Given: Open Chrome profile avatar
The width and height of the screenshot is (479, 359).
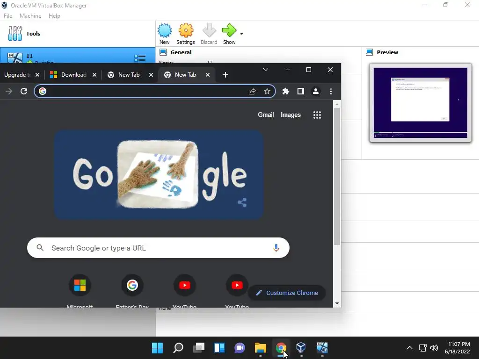Looking at the screenshot, I should [316, 91].
